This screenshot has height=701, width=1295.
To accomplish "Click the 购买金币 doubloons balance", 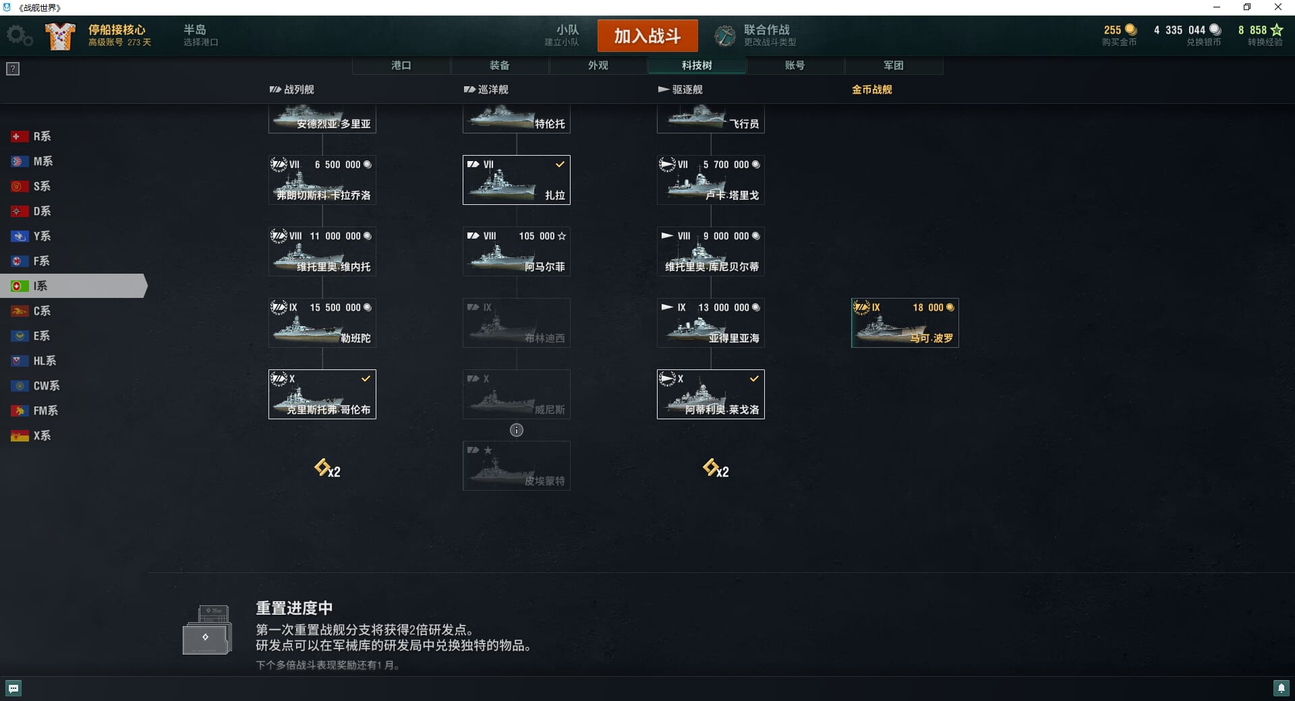I will [x=1120, y=36].
